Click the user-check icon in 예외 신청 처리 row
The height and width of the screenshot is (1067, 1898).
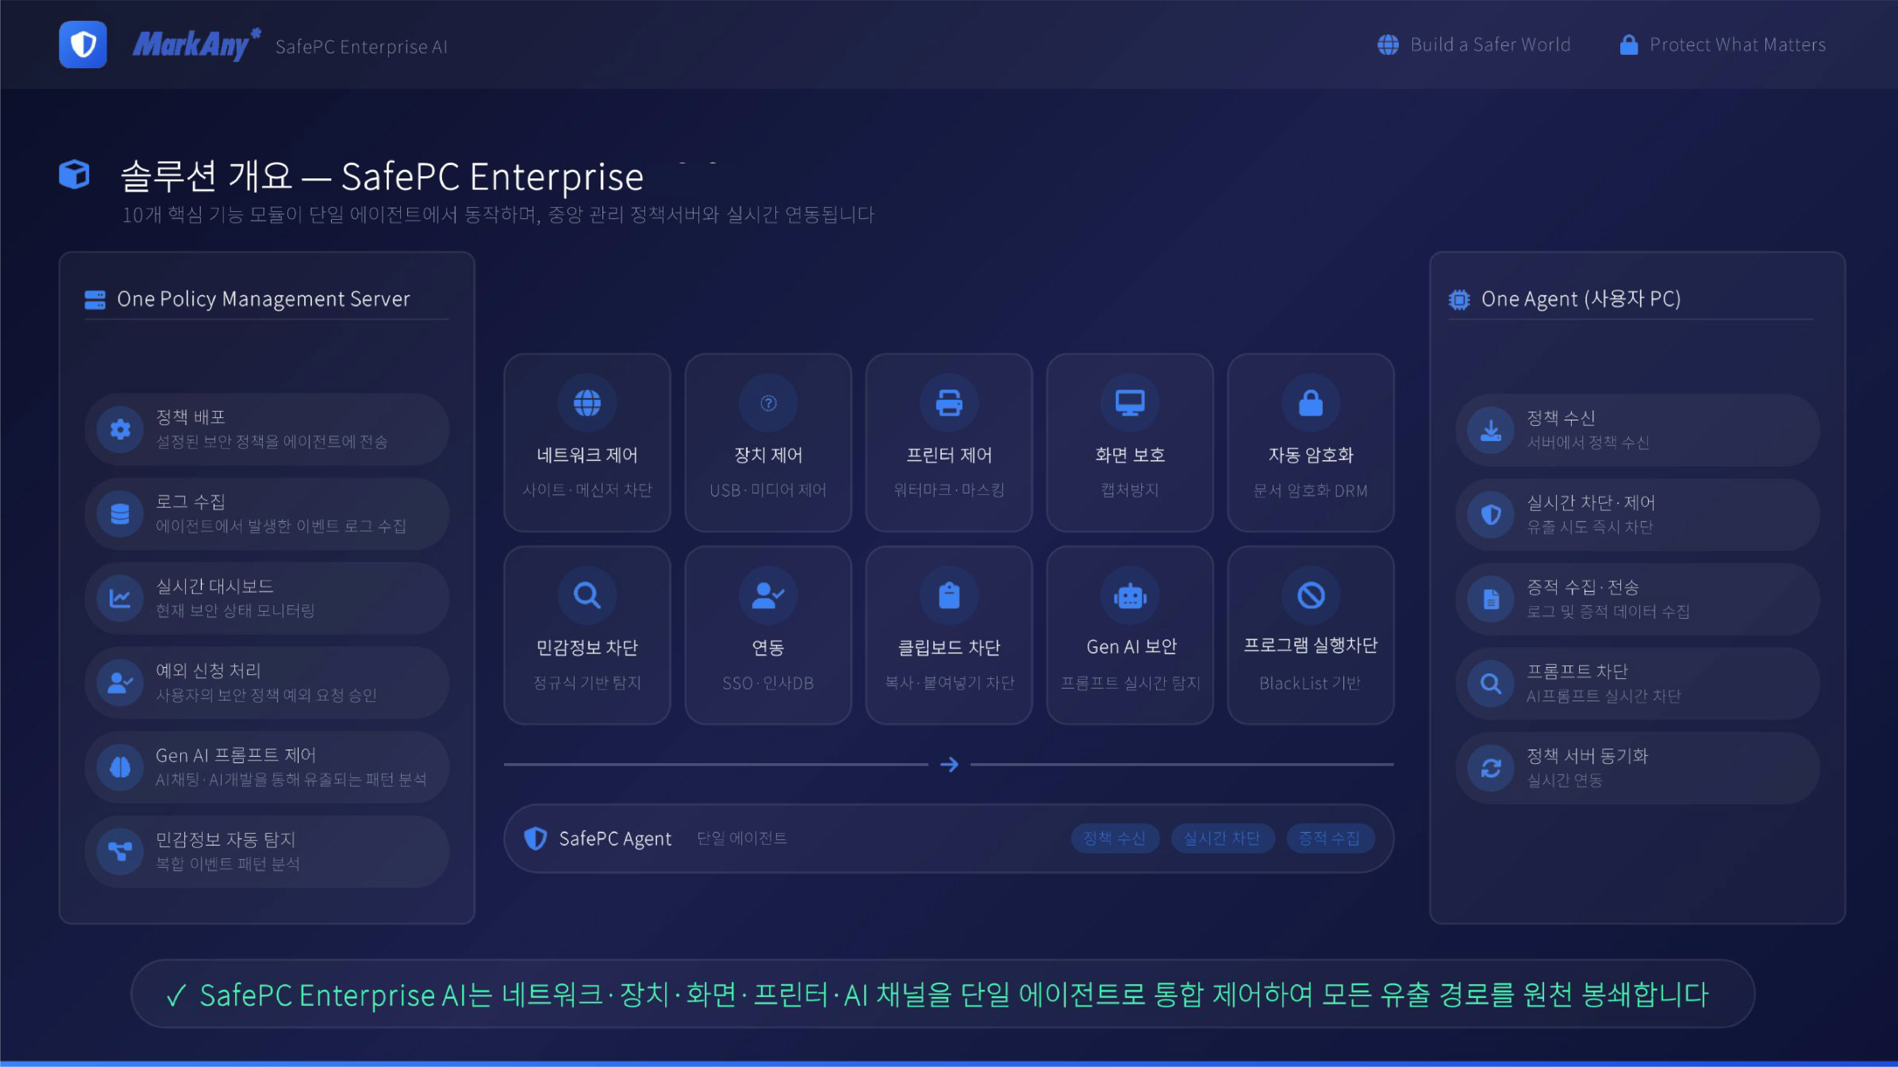point(120,683)
